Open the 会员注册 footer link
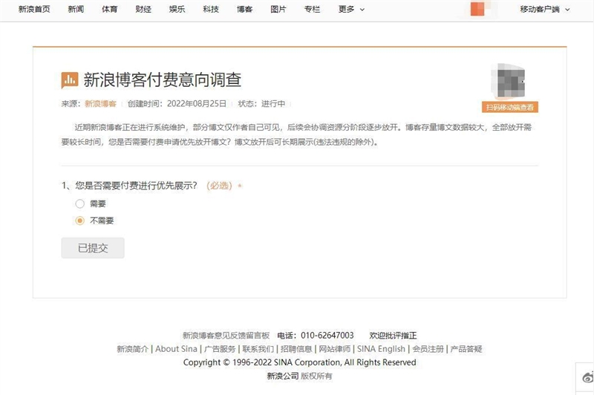The height and width of the screenshot is (395, 594). click(x=428, y=349)
